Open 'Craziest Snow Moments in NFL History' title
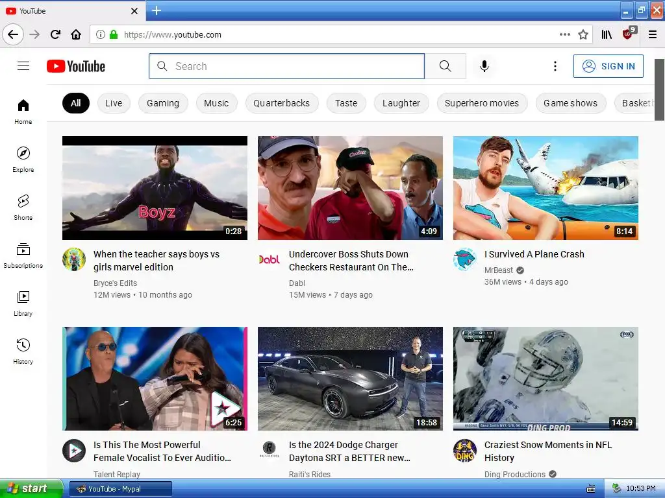The width and height of the screenshot is (665, 498). pyautogui.click(x=548, y=451)
